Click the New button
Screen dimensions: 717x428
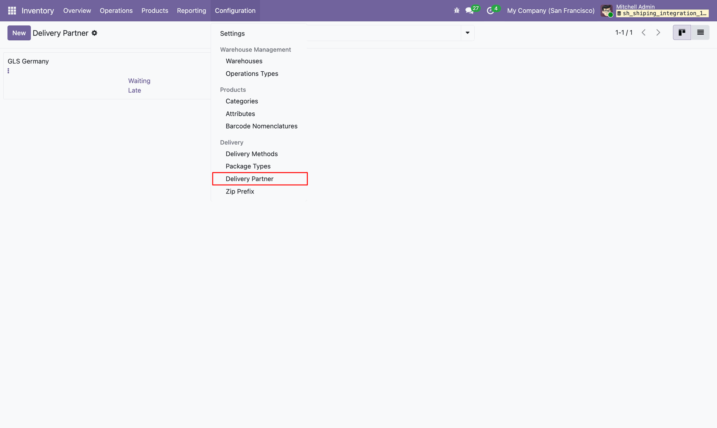pyautogui.click(x=19, y=33)
